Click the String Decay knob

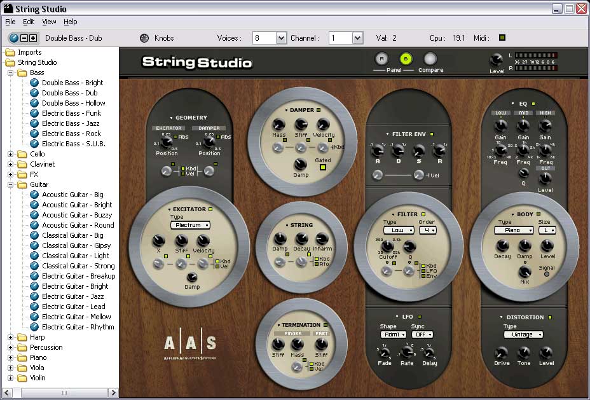point(301,238)
